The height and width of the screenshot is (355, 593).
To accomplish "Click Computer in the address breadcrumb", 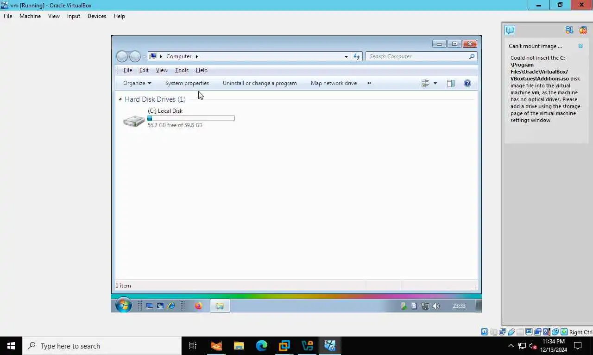I will (x=179, y=56).
